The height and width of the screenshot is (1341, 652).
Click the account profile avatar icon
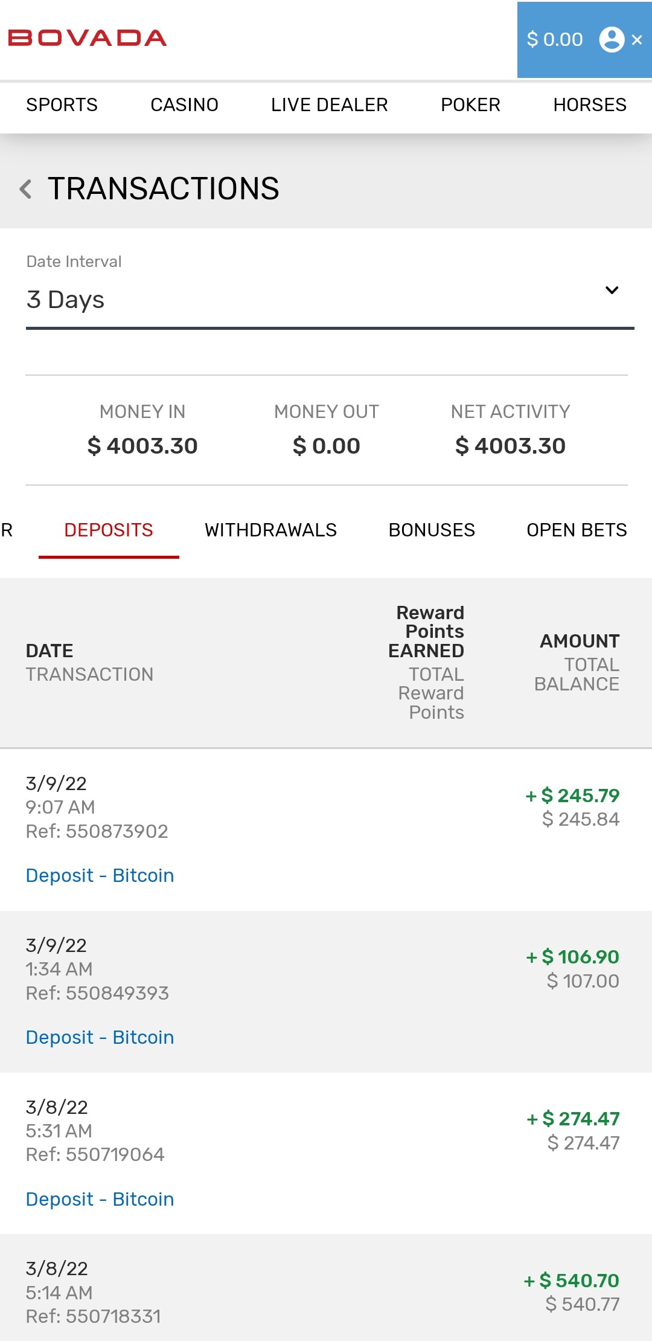[x=611, y=40]
